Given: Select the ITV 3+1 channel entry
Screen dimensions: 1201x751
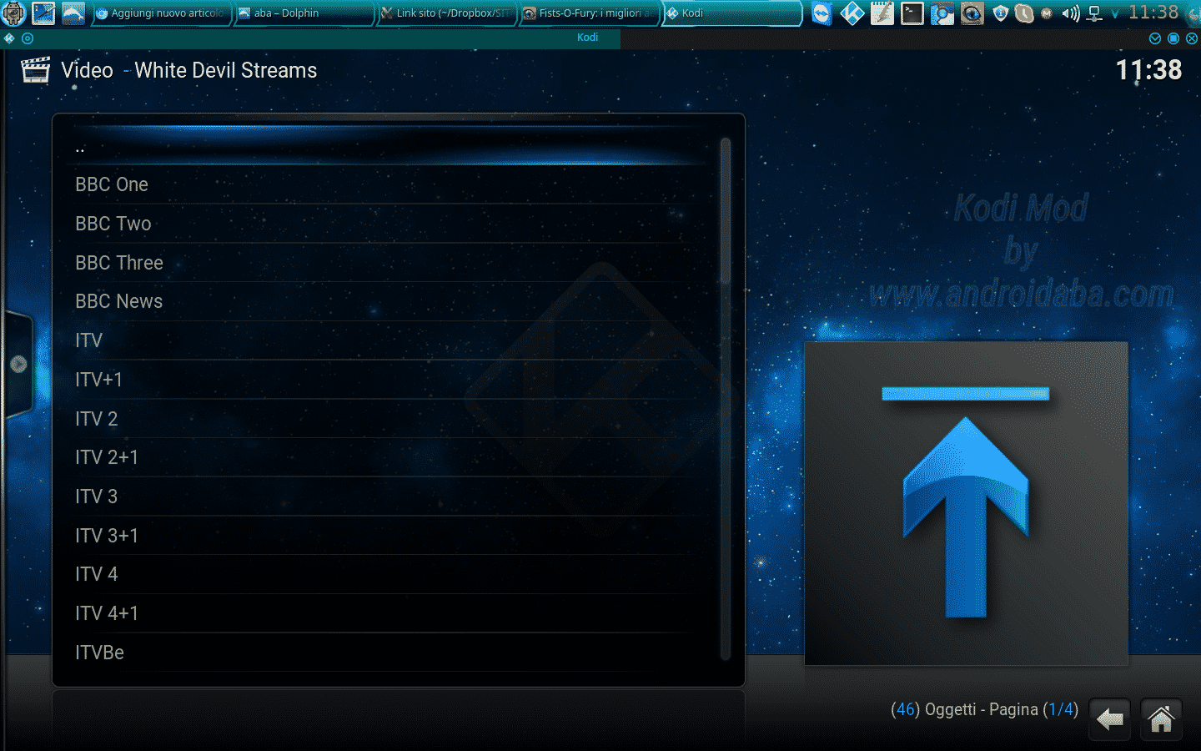Looking at the screenshot, I should [x=389, y=536].
